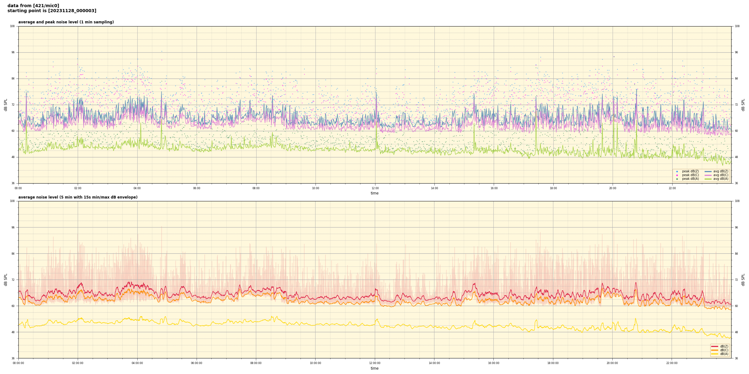Click the starting point 20231128_000003 text
The image size is (749, 374).
pyautogui.click(x=52, y=11)
